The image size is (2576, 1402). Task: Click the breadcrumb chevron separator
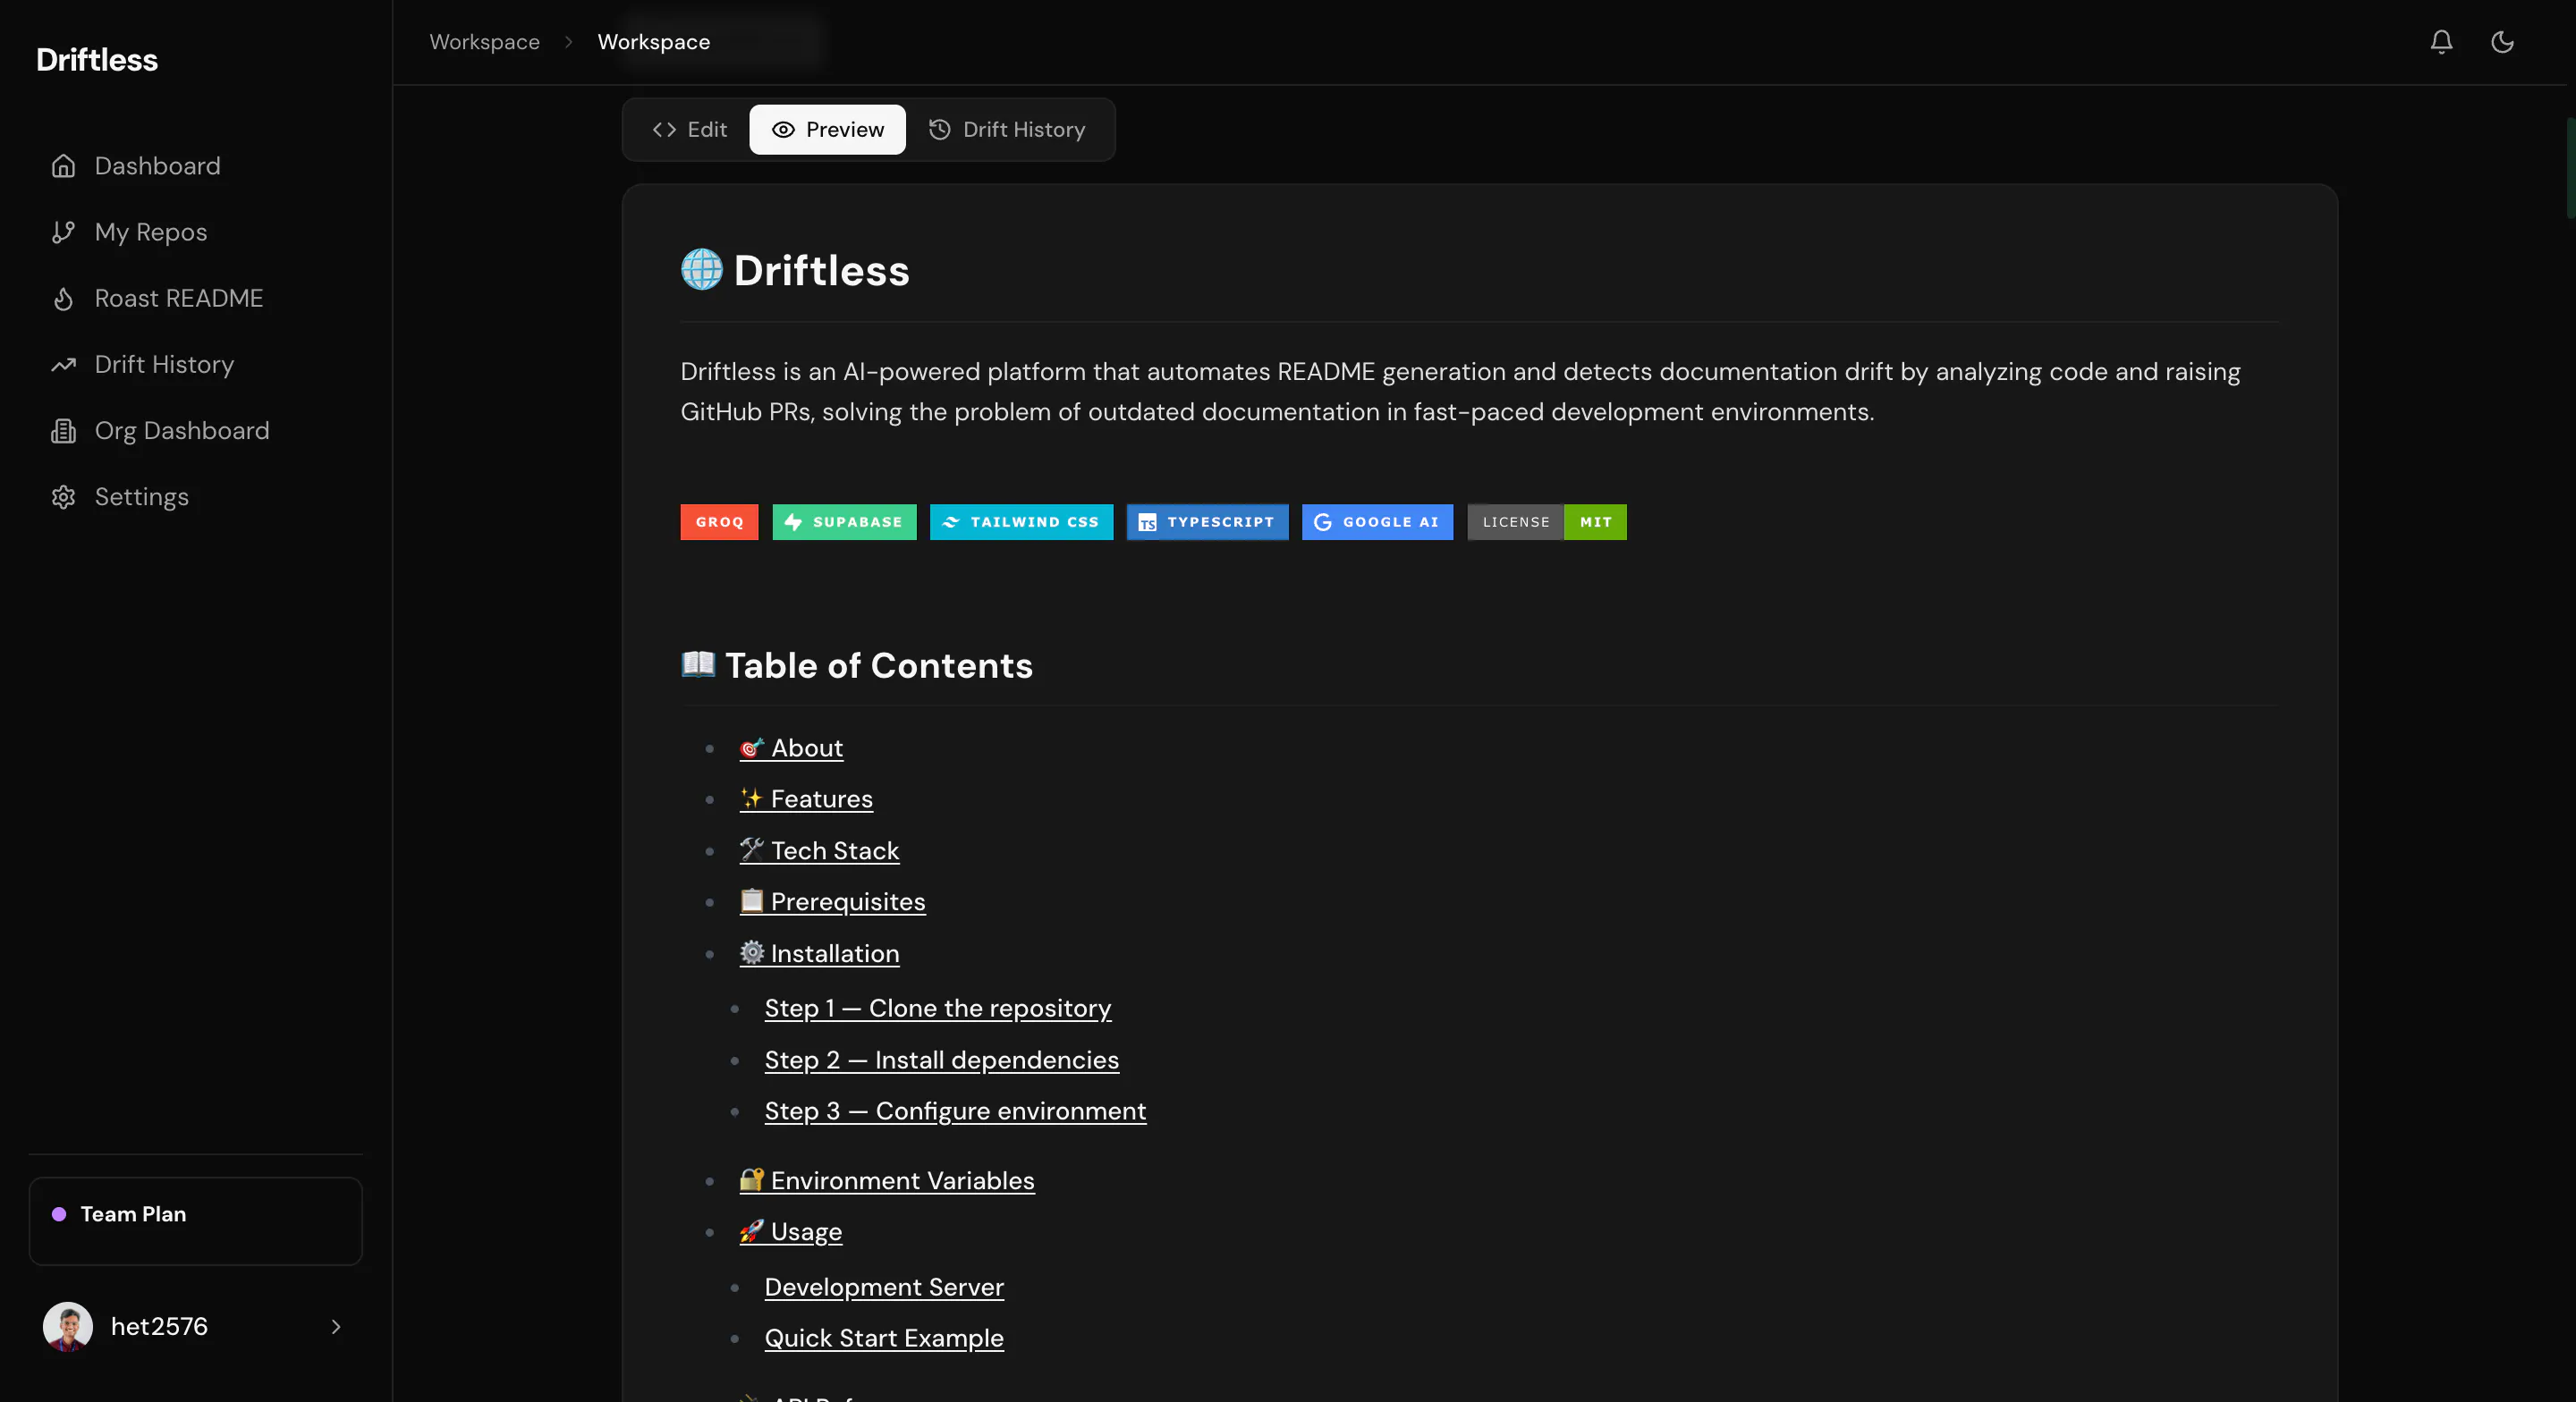click(568, 42)
